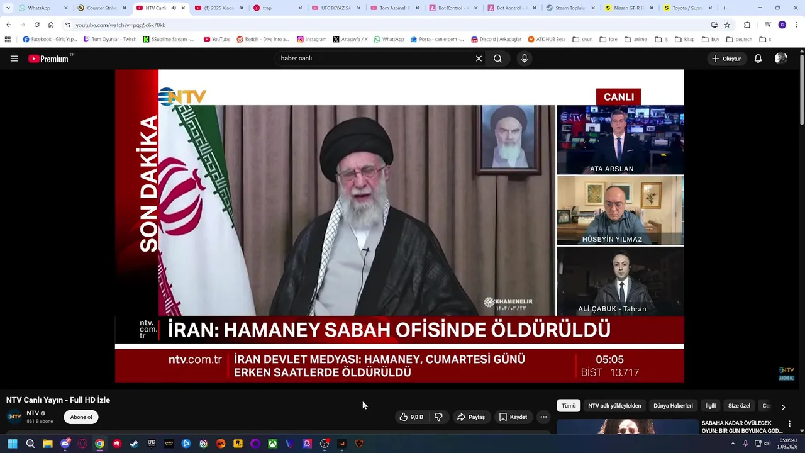
Task: Share the video via Paylaş
Action: 471,417
